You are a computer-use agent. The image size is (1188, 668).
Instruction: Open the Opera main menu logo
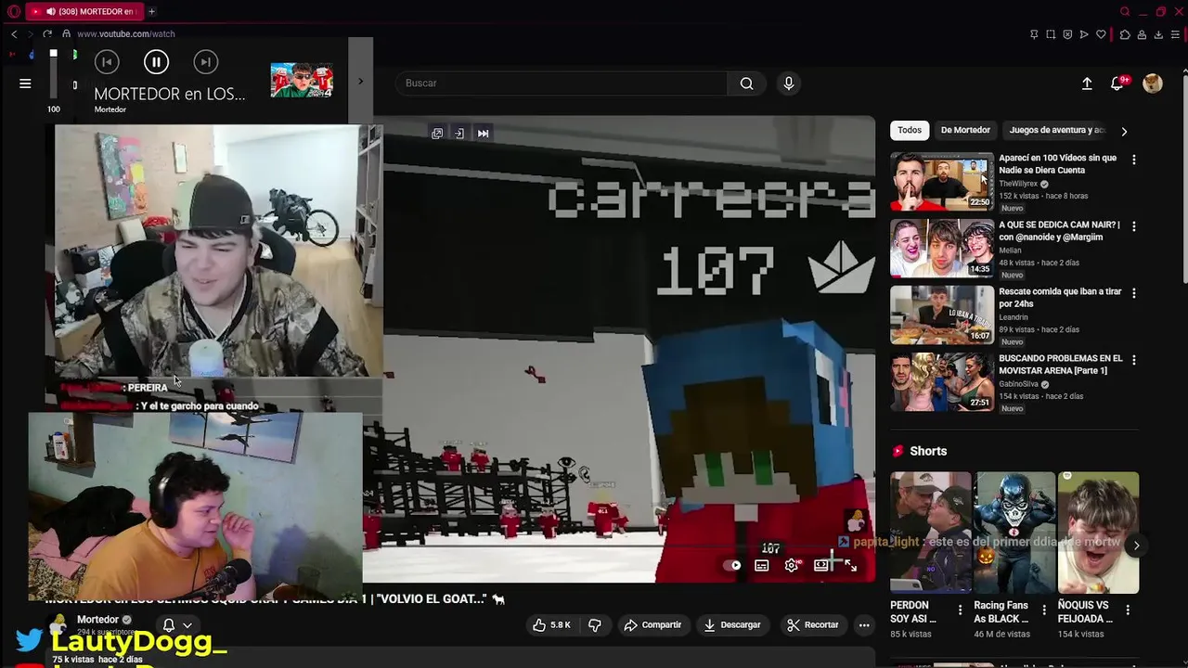point(13,11)
